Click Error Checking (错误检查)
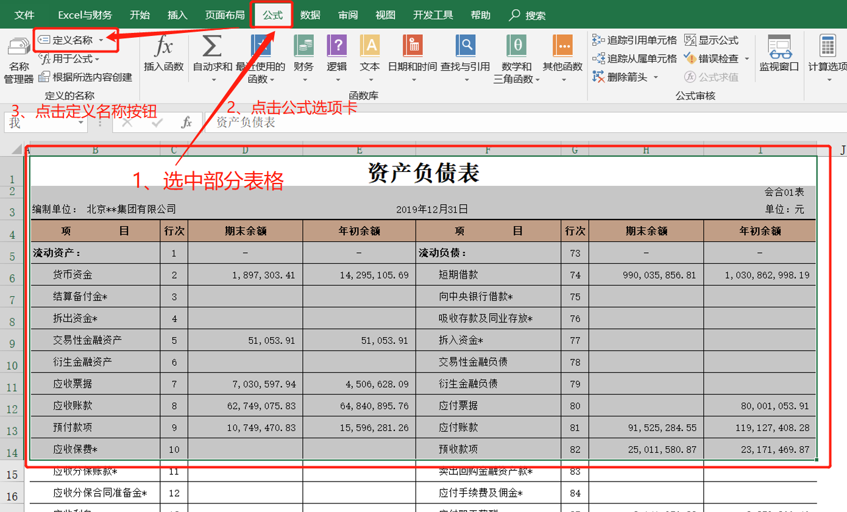Image resolution: width=847 pixels, height=512 pixels. (x=712, y=59)
